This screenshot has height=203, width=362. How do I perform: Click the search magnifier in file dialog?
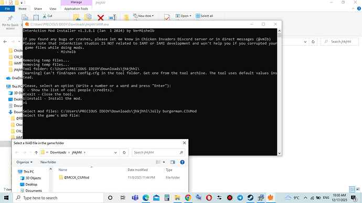coord(182,153)
